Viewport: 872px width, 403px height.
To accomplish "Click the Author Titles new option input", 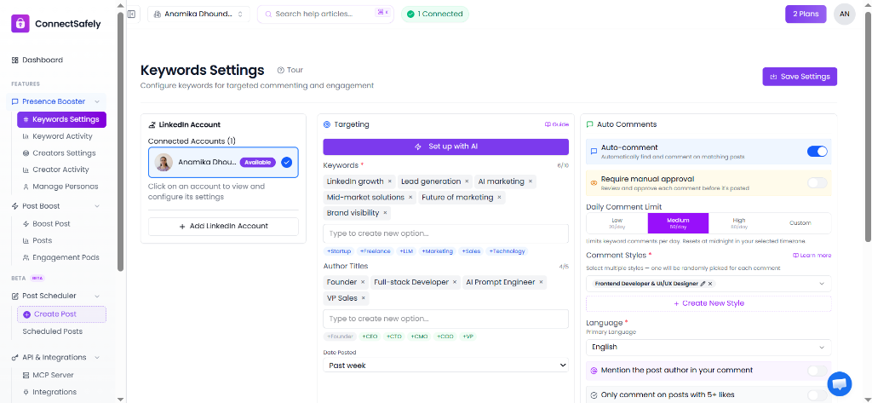I will click(x=445, y=319).
